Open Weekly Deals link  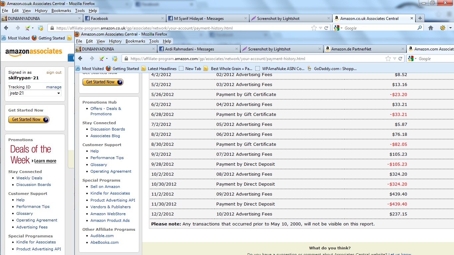tap(29, 178)
